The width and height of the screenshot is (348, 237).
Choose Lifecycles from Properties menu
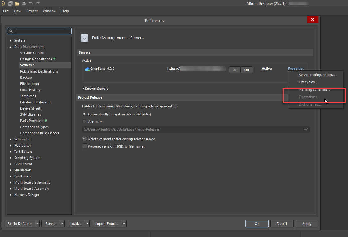[308, 82]
